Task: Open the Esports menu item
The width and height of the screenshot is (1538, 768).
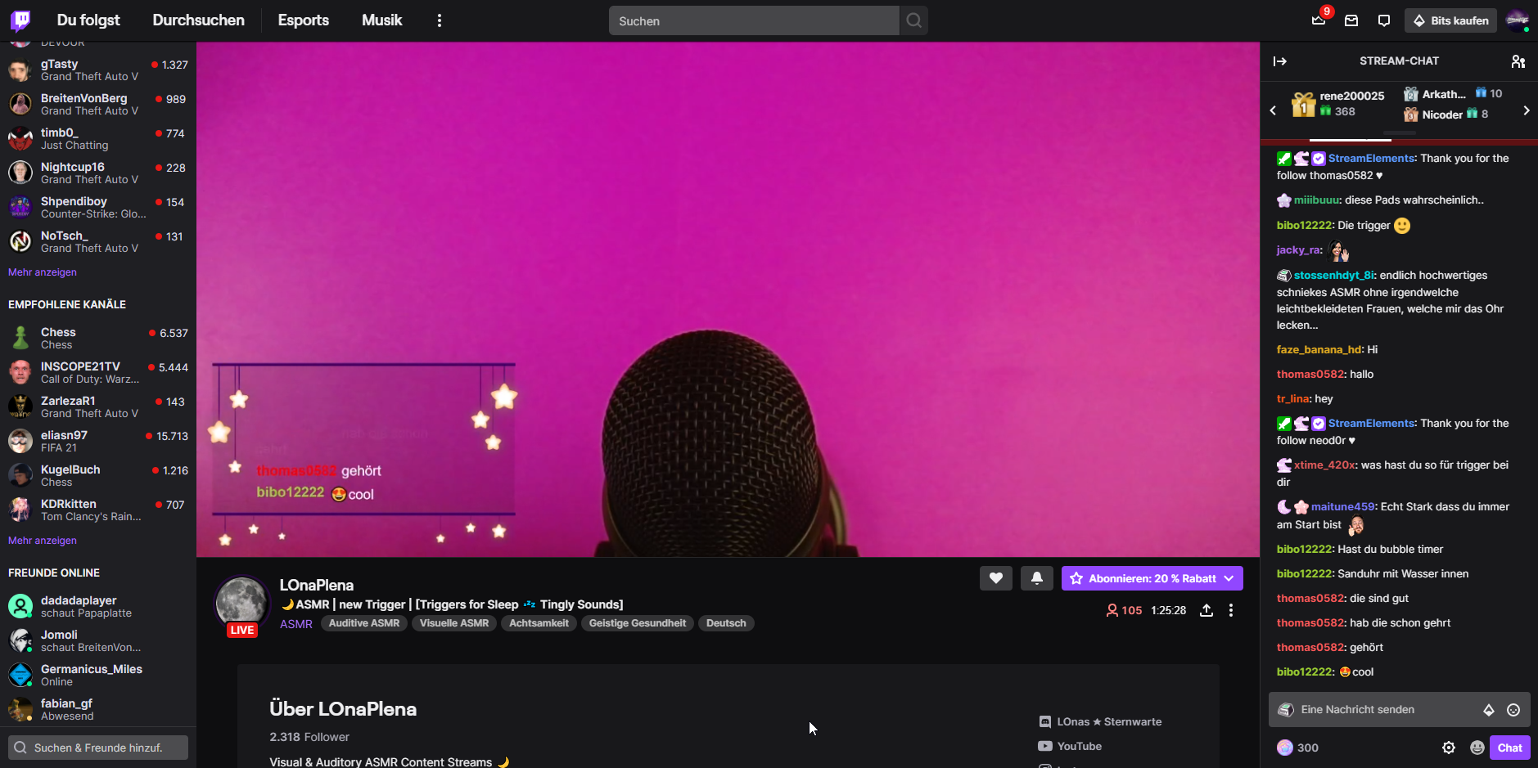Action: [x=303, y=20]
